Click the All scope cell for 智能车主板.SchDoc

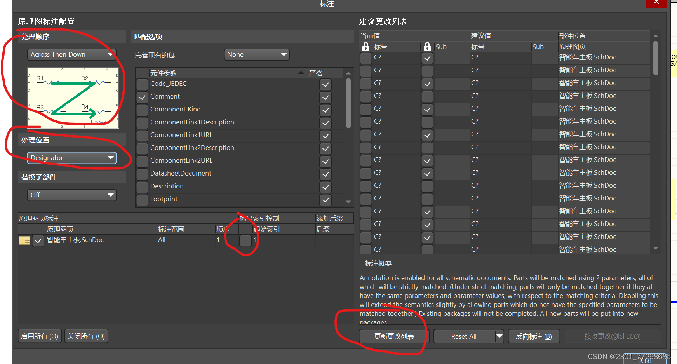pyautogui.click(x=186, y=240)
